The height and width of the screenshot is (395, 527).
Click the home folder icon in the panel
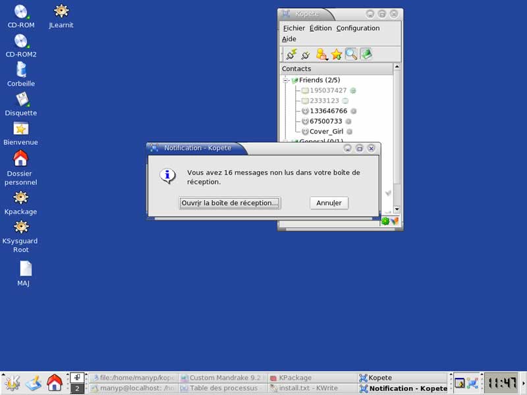pos(55,383)
